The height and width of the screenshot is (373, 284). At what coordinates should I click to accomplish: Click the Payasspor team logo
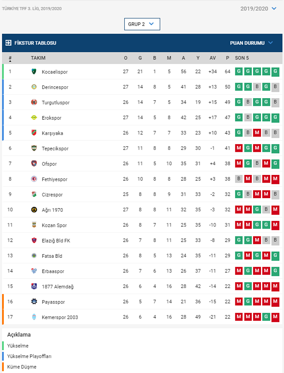[34, 301]
